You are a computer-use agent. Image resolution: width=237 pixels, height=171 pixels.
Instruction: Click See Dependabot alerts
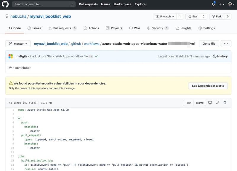click(208, 86)
